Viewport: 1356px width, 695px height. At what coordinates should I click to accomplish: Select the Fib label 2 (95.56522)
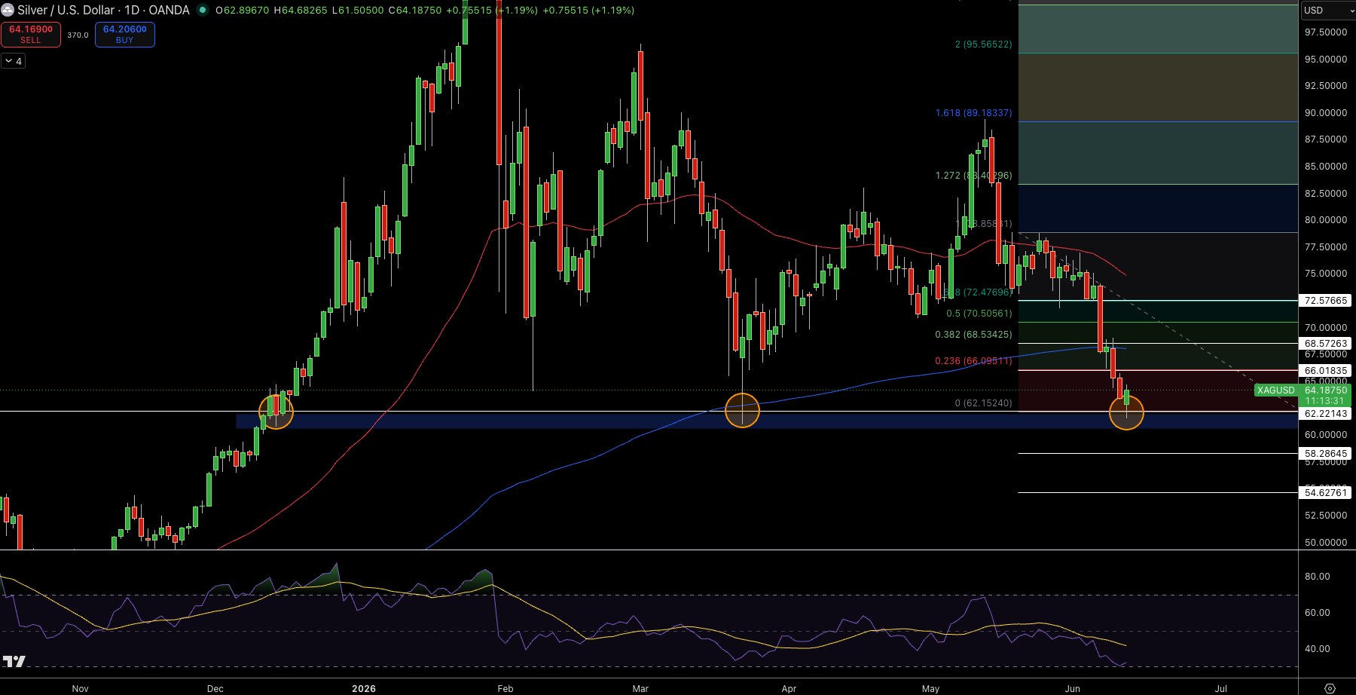pos(983,44)
